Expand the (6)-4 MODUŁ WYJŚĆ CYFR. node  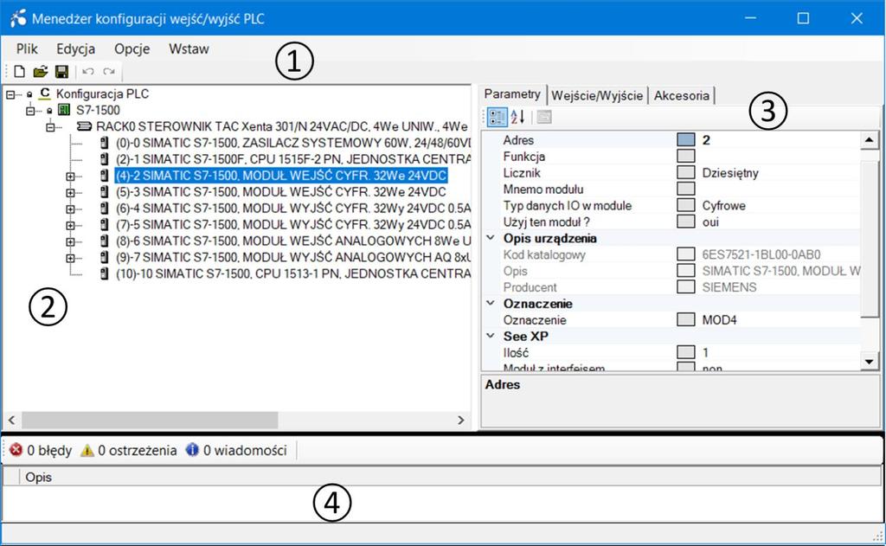coord(70,209)
